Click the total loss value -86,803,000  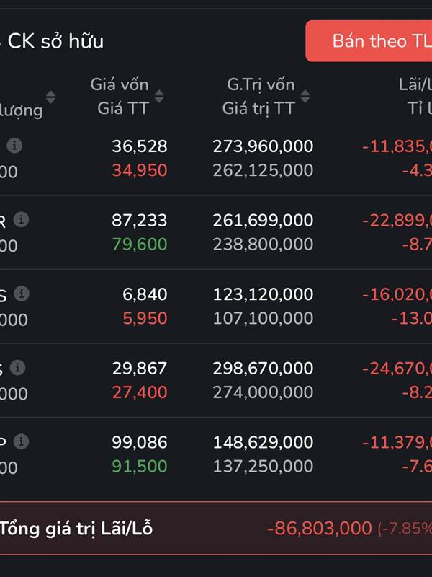pos(319,529)
